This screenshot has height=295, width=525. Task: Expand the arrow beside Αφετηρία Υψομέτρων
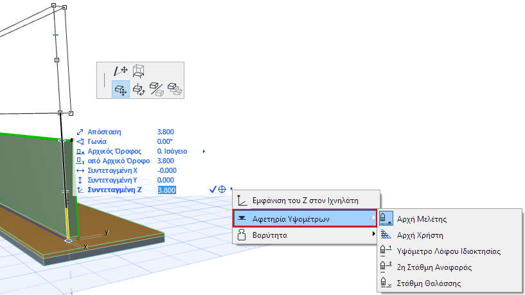click(373, 218)
